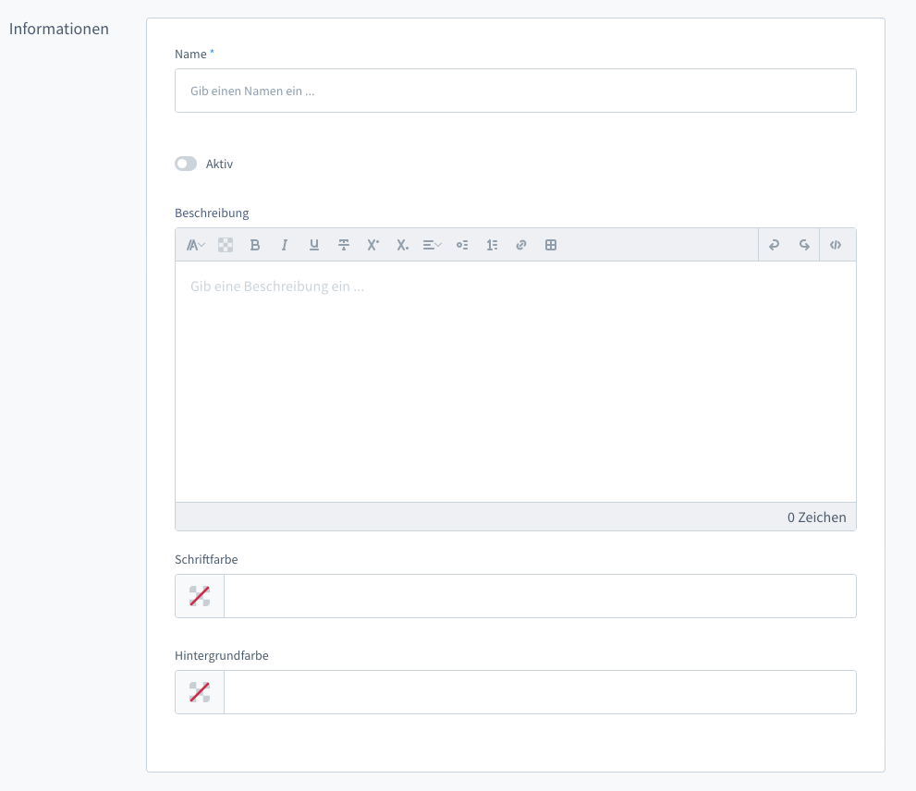The image size is (916, 791).
Task: Open the editor text color picker
Action: [x=226, y=245]
